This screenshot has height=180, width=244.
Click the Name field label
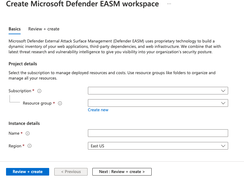[x=14, y=133]
